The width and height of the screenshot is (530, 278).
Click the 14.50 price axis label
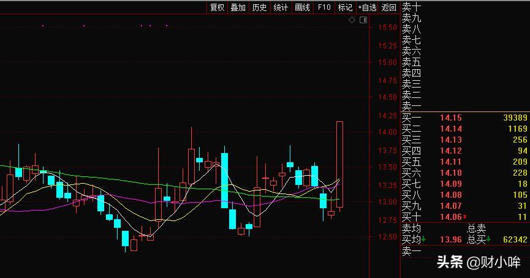pos(387,97)
